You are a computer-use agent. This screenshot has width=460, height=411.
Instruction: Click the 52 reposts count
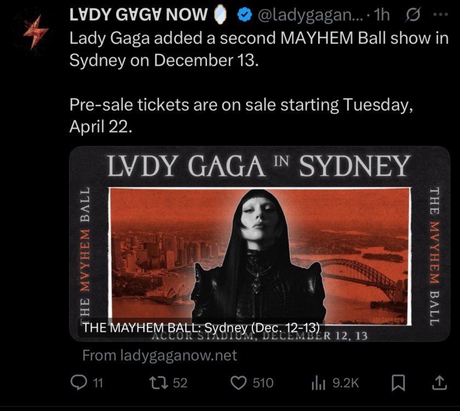click(180, 383)
